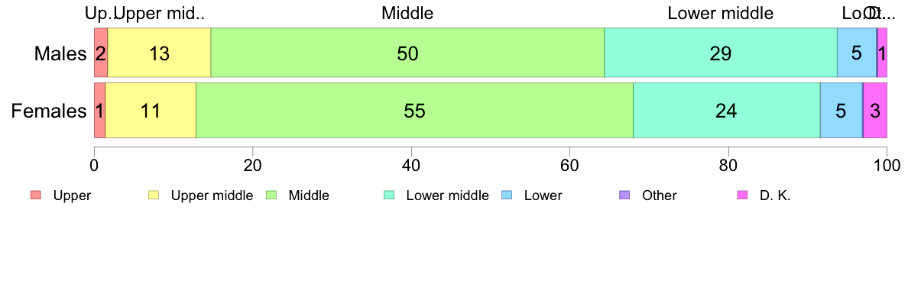This screenshot has width=908, height=281.
Task: Click the Males Upper red segment 2
Action: click(x=101, y=53)
